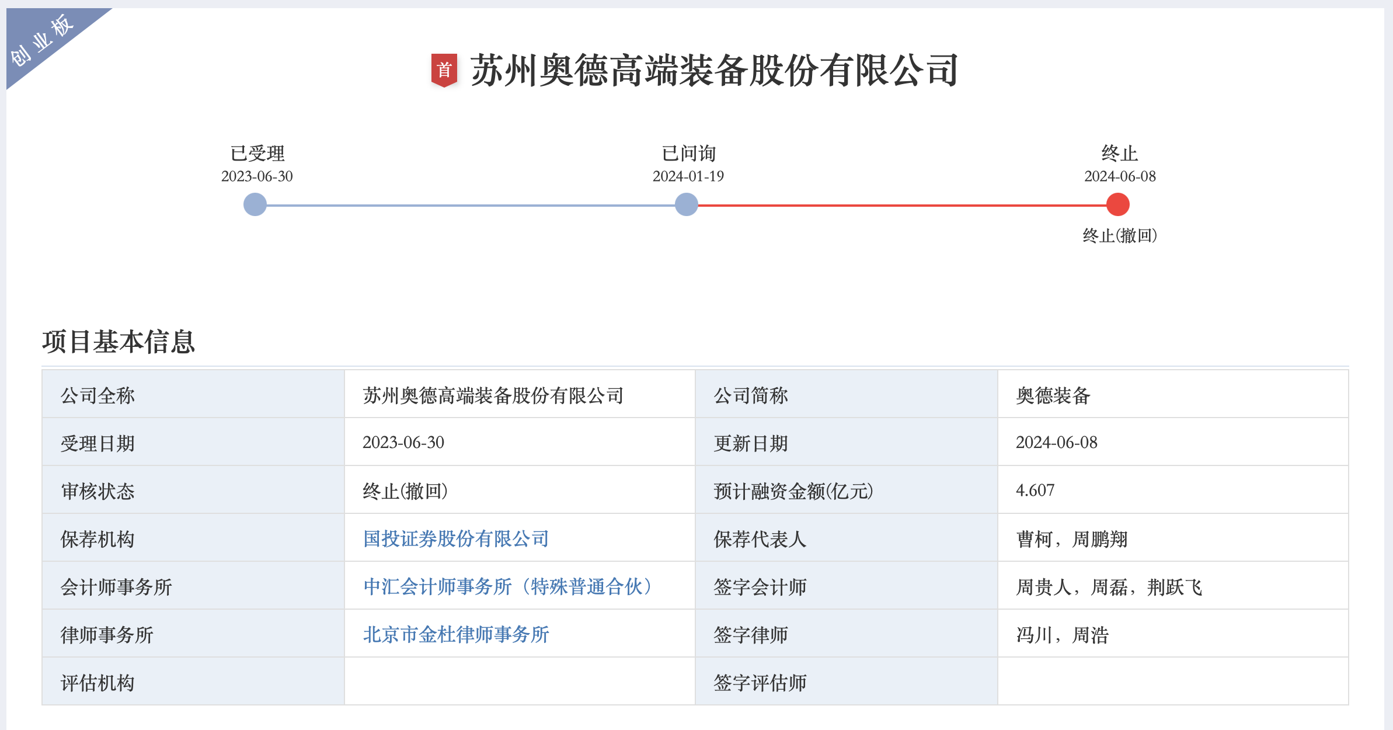Click the 预计融资金额(亿元) label cell
Viewport: 1393px width, 730px height.
847,490
